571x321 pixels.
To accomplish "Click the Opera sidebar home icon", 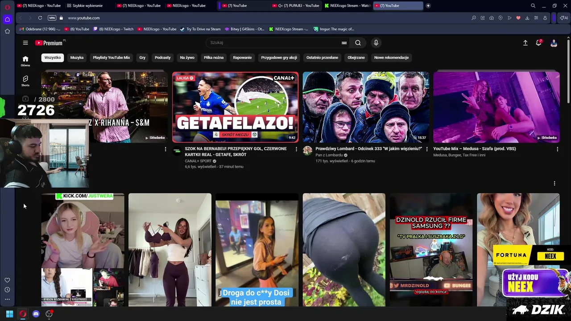I will click(x=7, y=19).
